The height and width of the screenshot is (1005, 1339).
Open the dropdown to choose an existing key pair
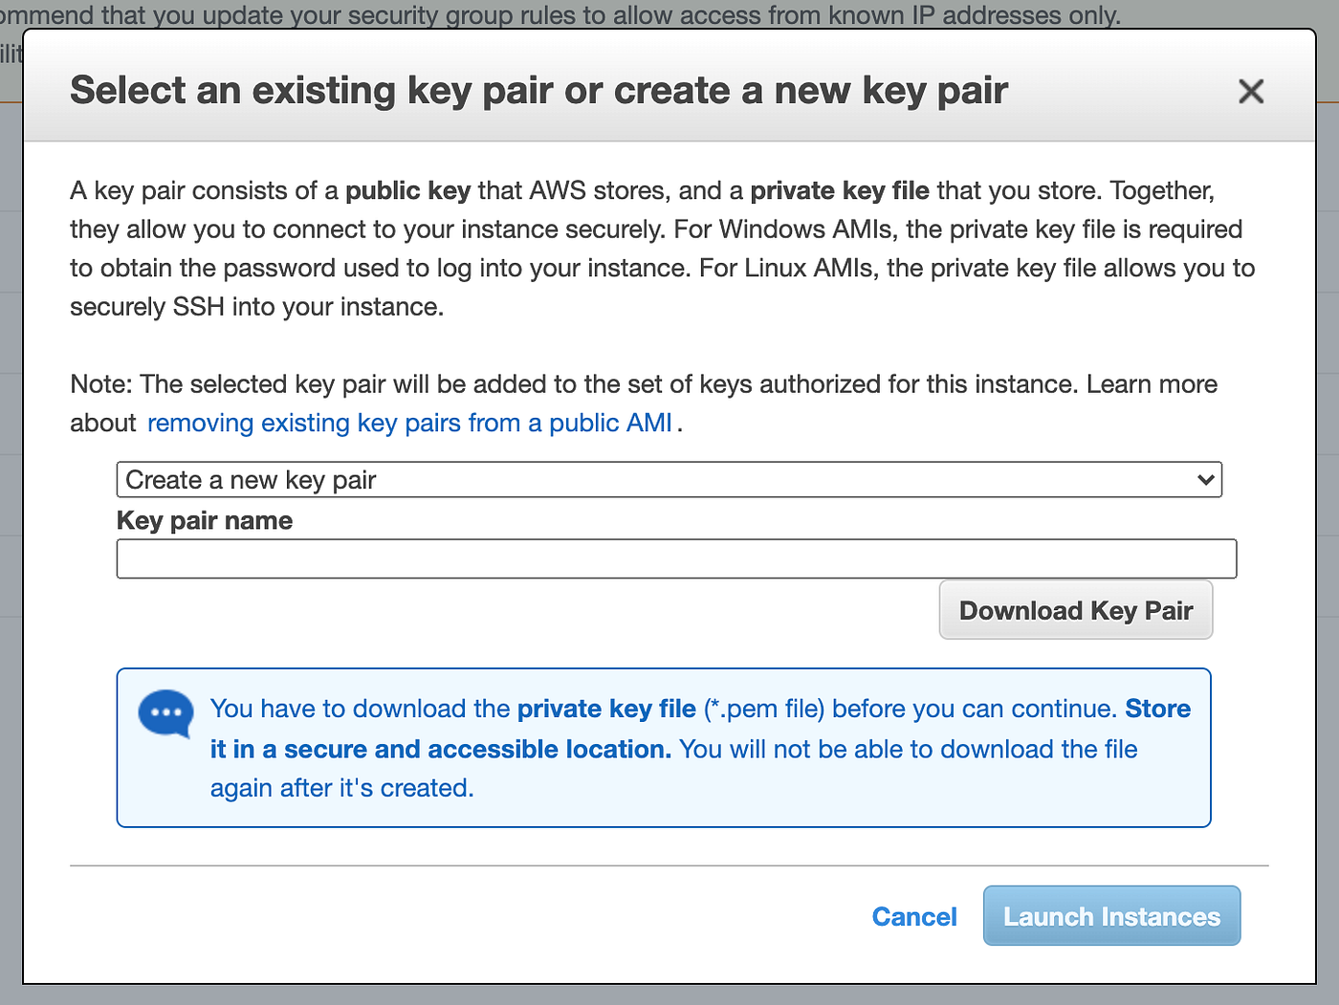[669, 479]
